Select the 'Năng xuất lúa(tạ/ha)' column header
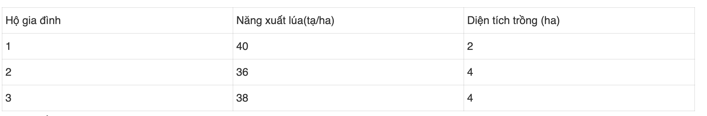Screen dimensions: 707x116 point(348,20)
